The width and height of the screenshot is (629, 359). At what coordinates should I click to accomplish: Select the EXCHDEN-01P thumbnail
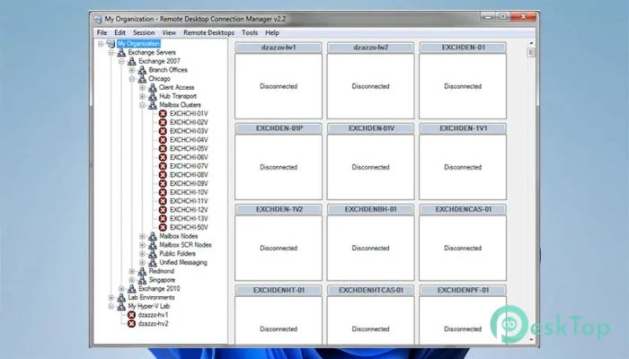(x=279, y=162)
